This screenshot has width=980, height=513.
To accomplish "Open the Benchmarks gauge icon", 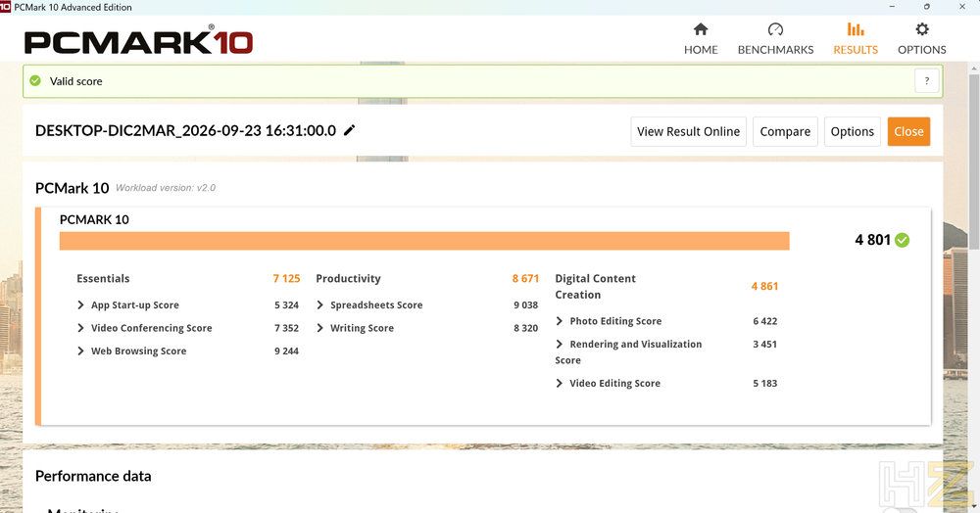I will coord(775,29).
